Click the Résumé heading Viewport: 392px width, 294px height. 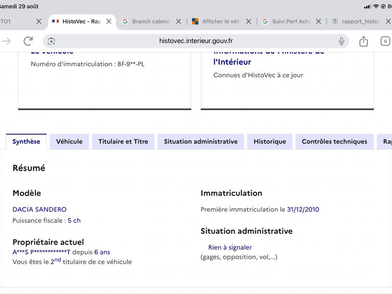(x=29, y=168)
